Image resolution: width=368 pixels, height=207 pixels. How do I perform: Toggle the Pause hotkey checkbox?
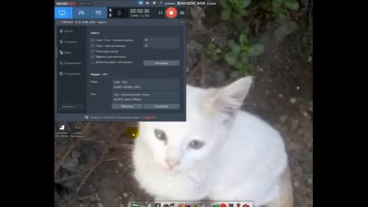tap(92, 46)
